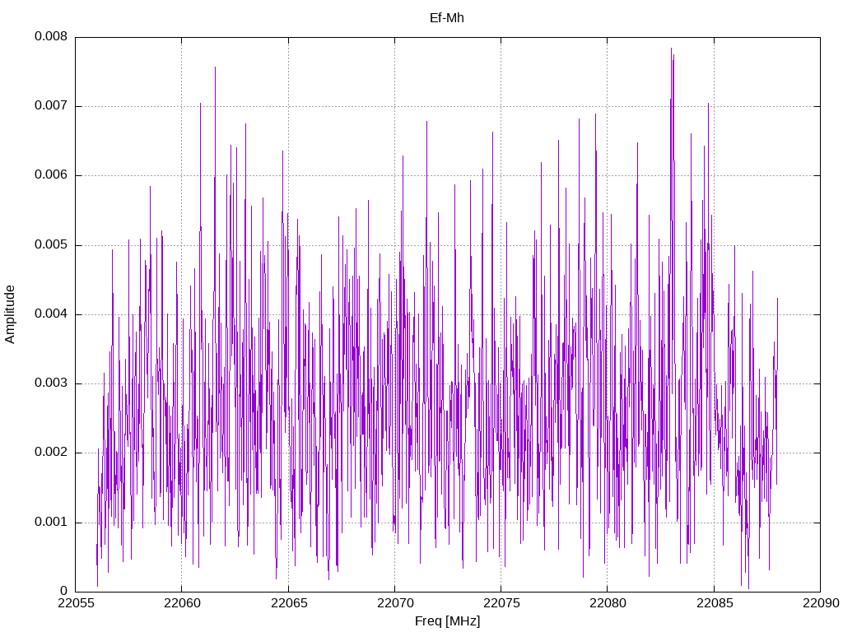This screenshot has width=843, height=632.
Task: Click the y-axis tick label 0.006
Action: (x=51, y=174)
